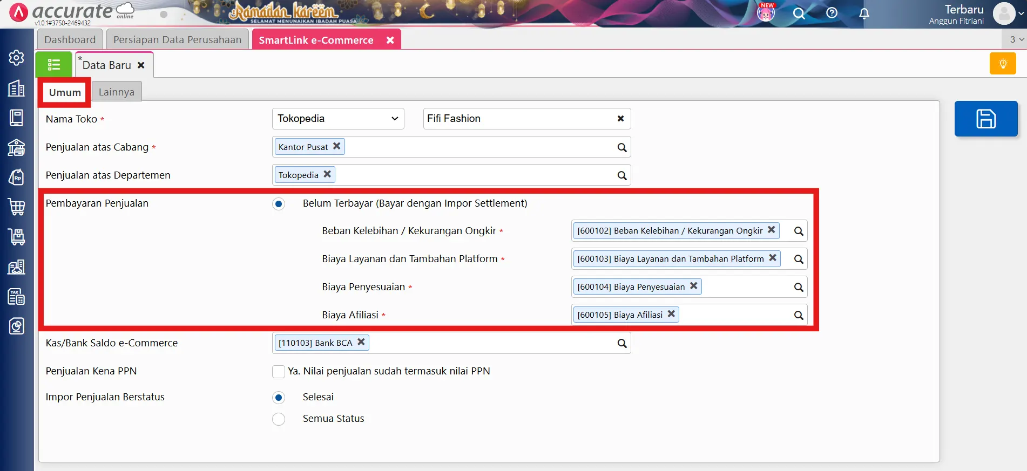Viewport: 1027px width, 471px height.
Task: Open the cash and bank icon
Action: click(x=16, y=147)
